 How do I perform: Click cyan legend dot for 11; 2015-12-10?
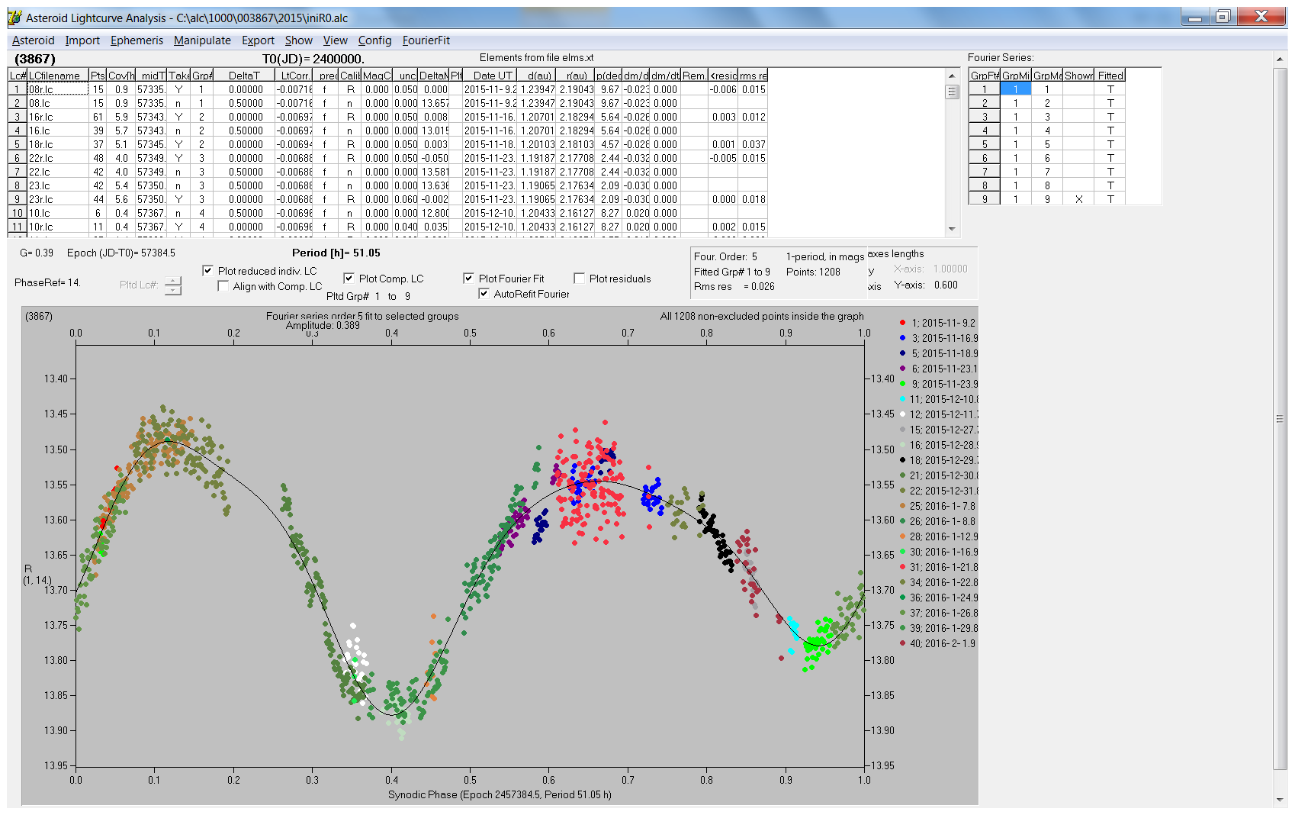click(x=902, y=399)
